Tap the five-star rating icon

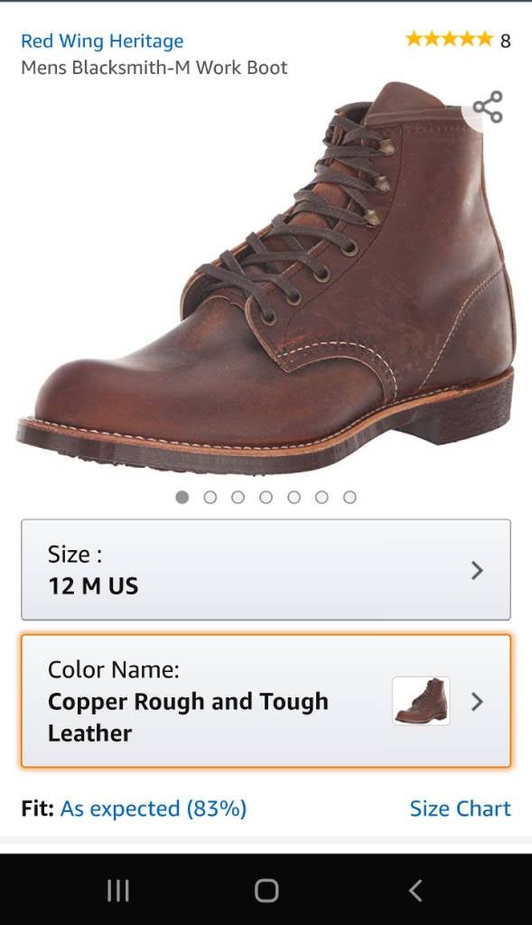click(449, 40)
